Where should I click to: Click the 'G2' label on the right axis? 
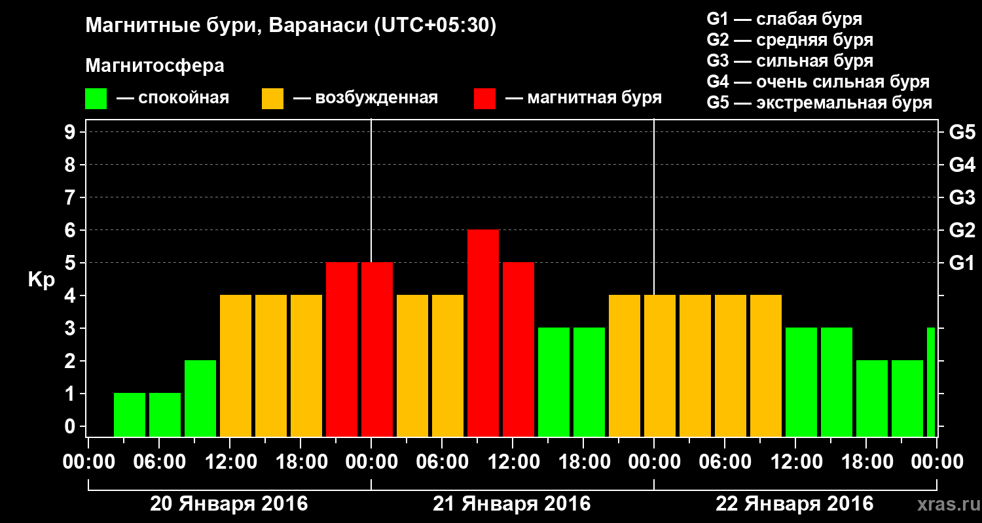(962, 230)
